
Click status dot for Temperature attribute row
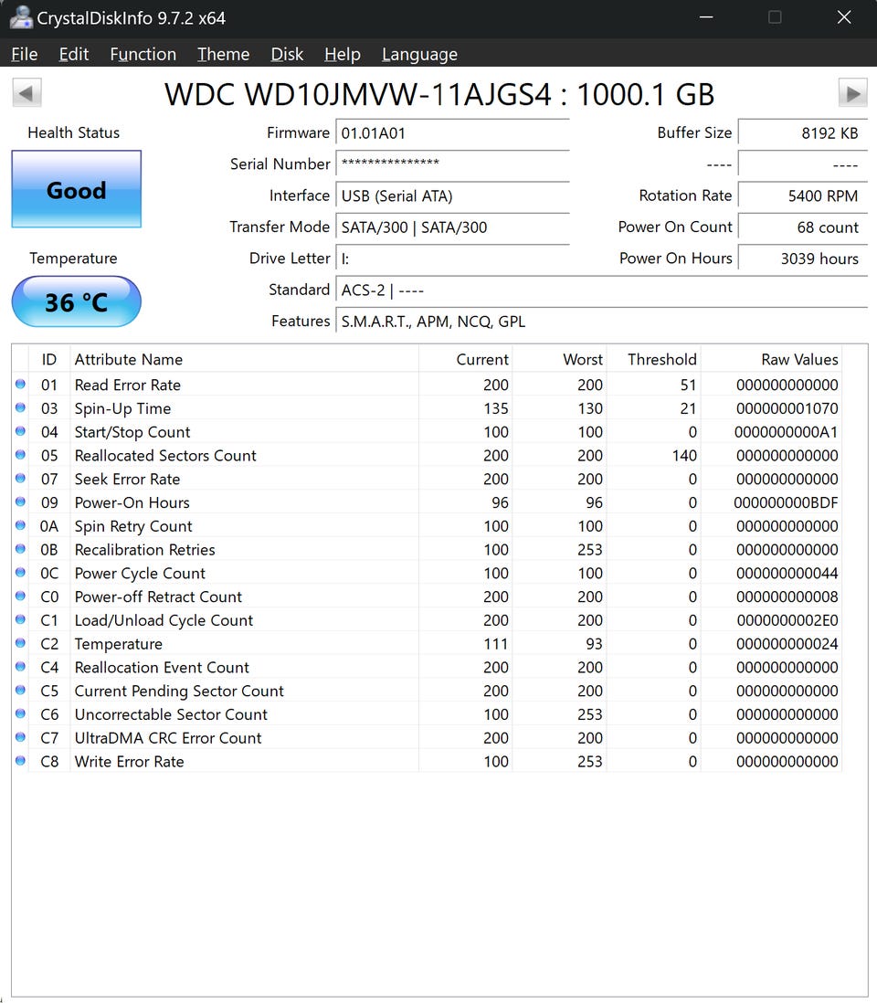click(20, 643)
